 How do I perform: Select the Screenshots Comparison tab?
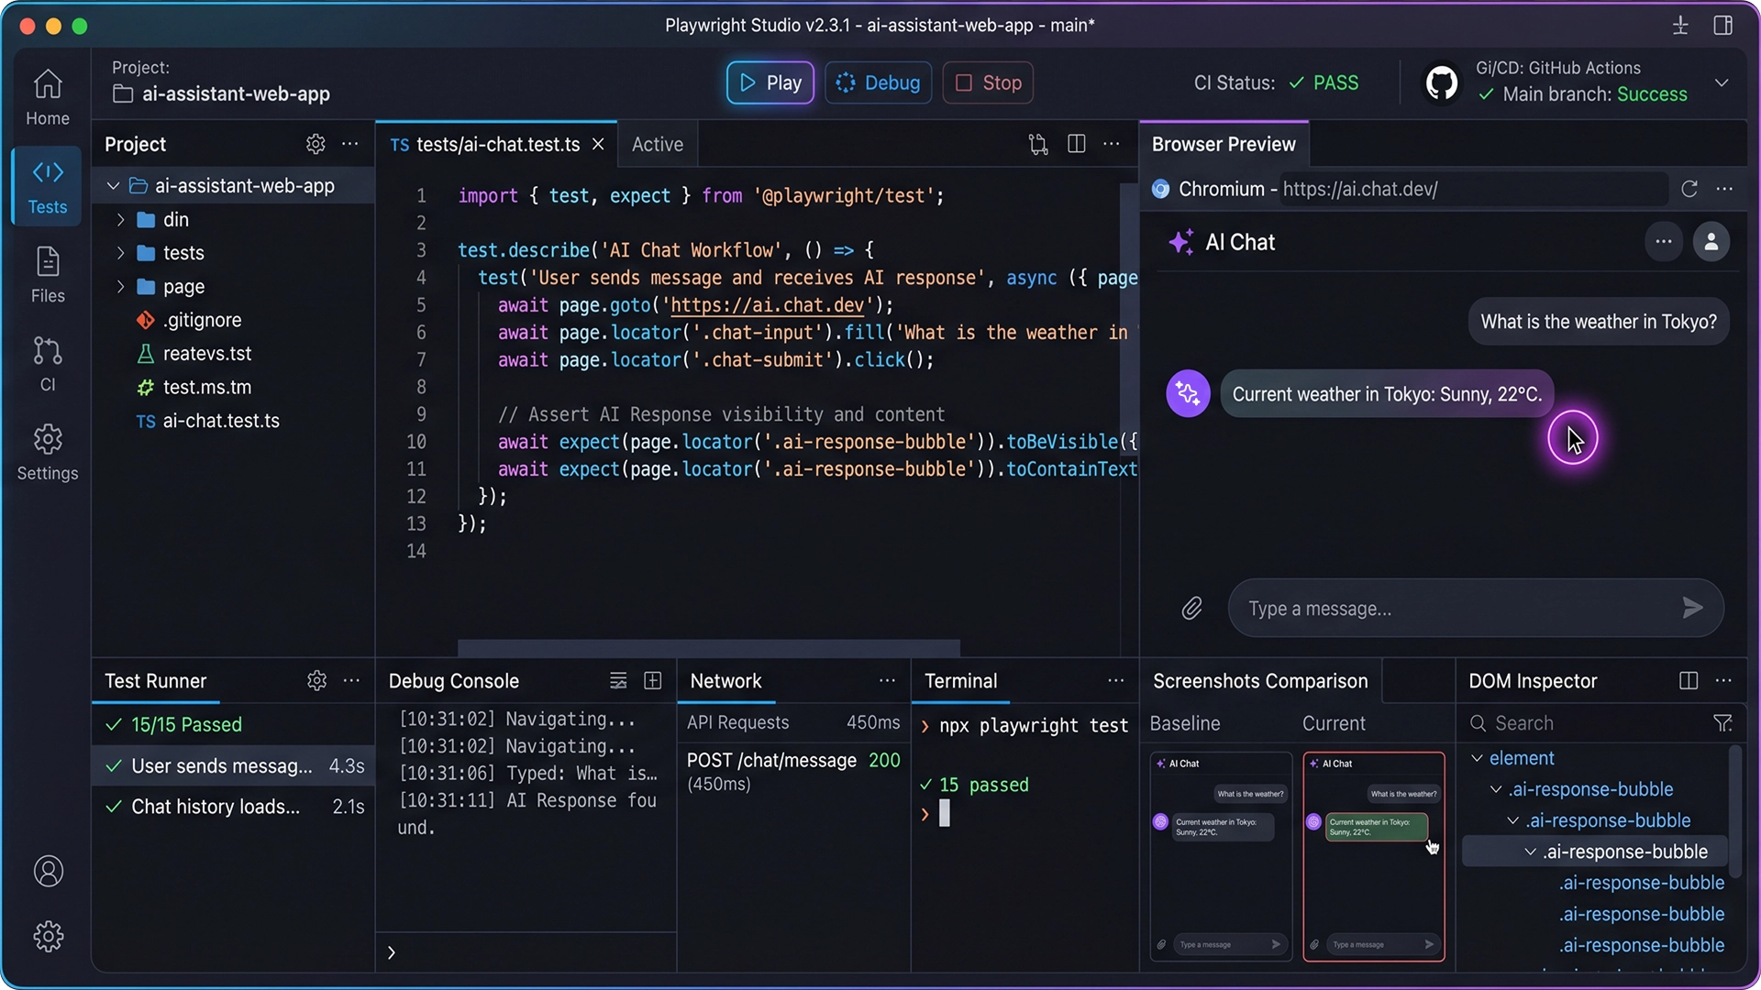coord(1260,681)
